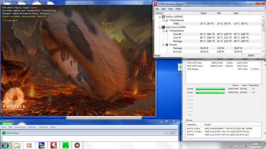Click Interface column header in Drives
The height and width of the screenshot is (149, 266).
click(195, 125)
